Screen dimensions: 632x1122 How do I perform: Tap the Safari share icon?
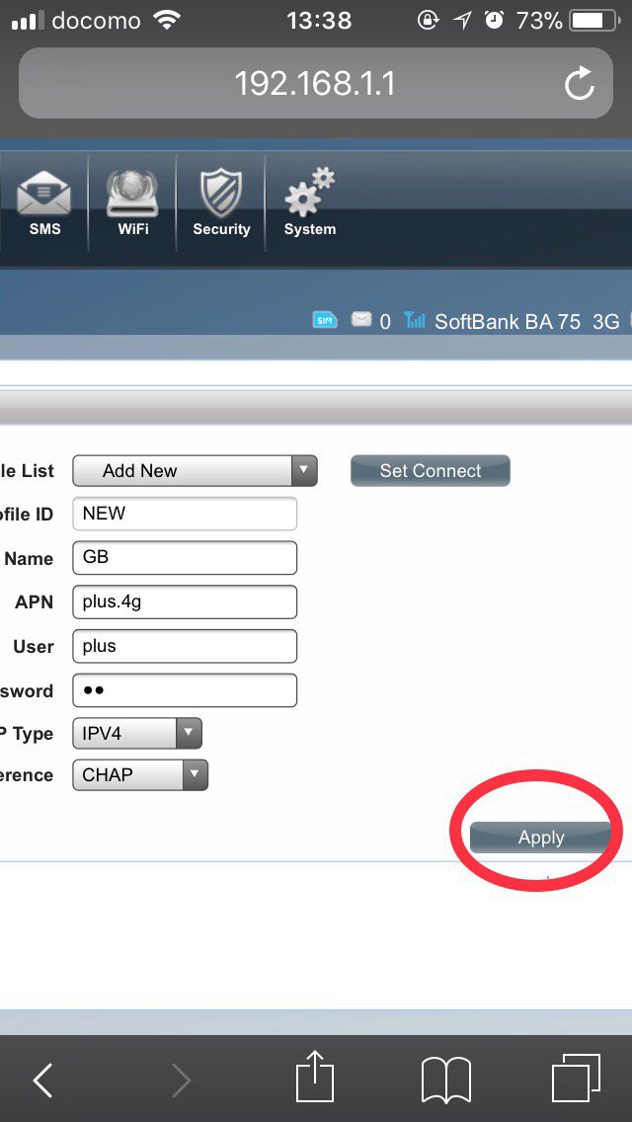(315, 1078)
